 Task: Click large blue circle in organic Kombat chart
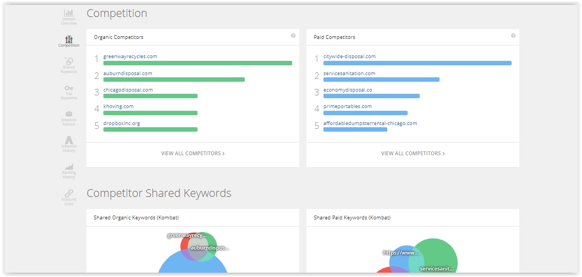[x=193, y=264]
